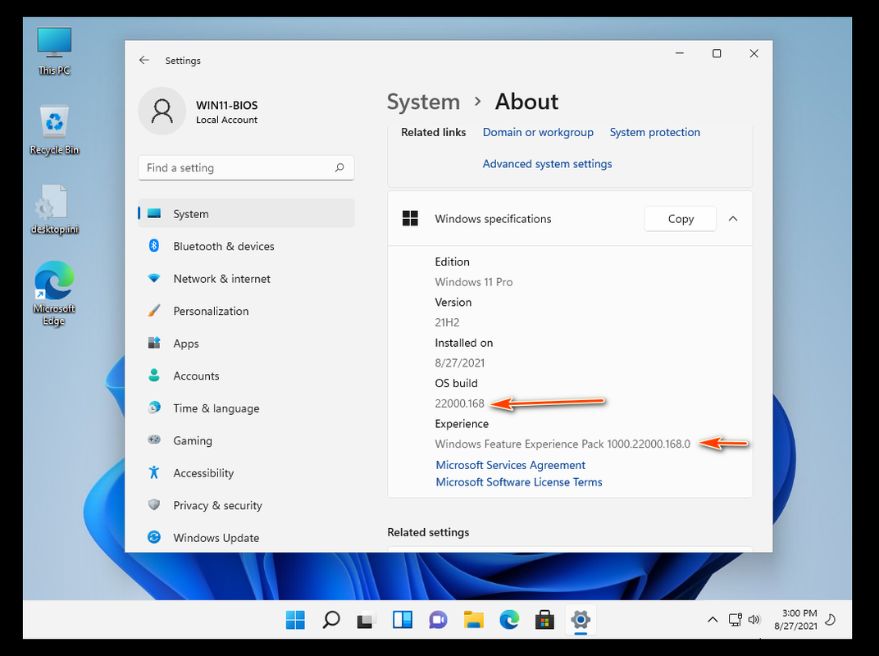Open taskbar Search

tap(330, 620)
